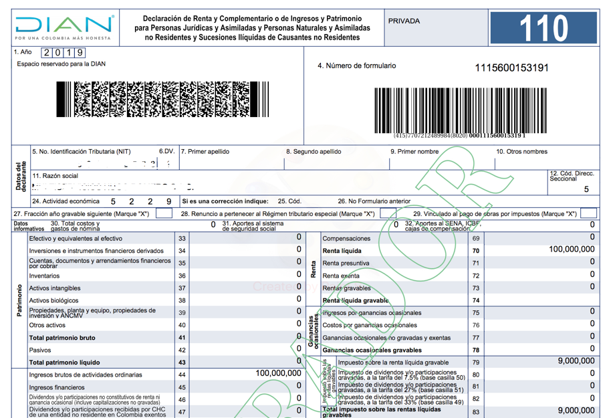Select 'Si es una corrección indique:' text

coord(225,201)
